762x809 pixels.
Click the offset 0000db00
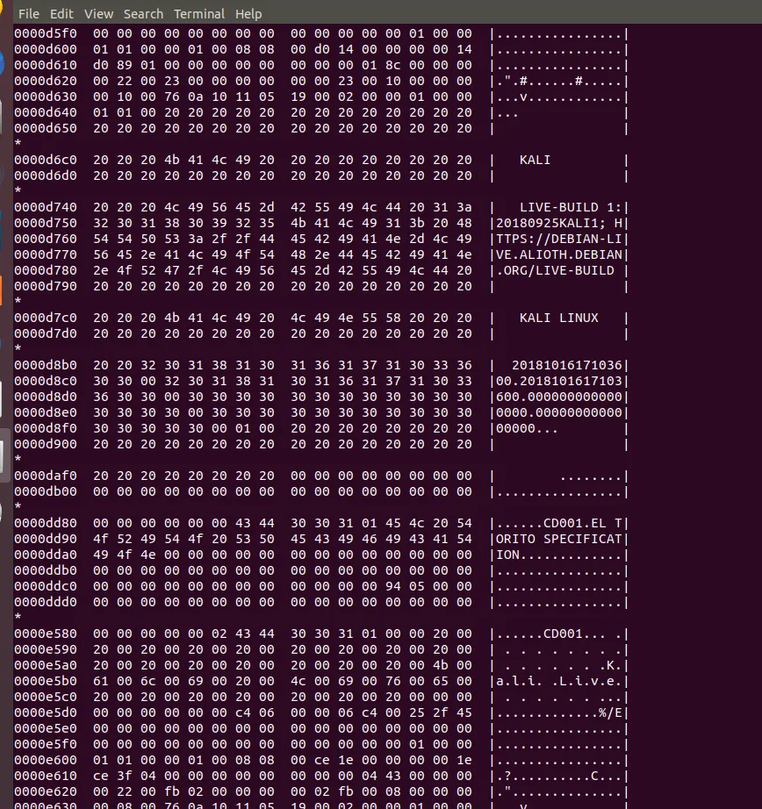[46, 491]
